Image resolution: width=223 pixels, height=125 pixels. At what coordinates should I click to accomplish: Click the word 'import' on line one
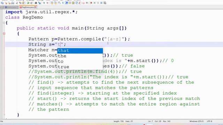coord(14,12)
